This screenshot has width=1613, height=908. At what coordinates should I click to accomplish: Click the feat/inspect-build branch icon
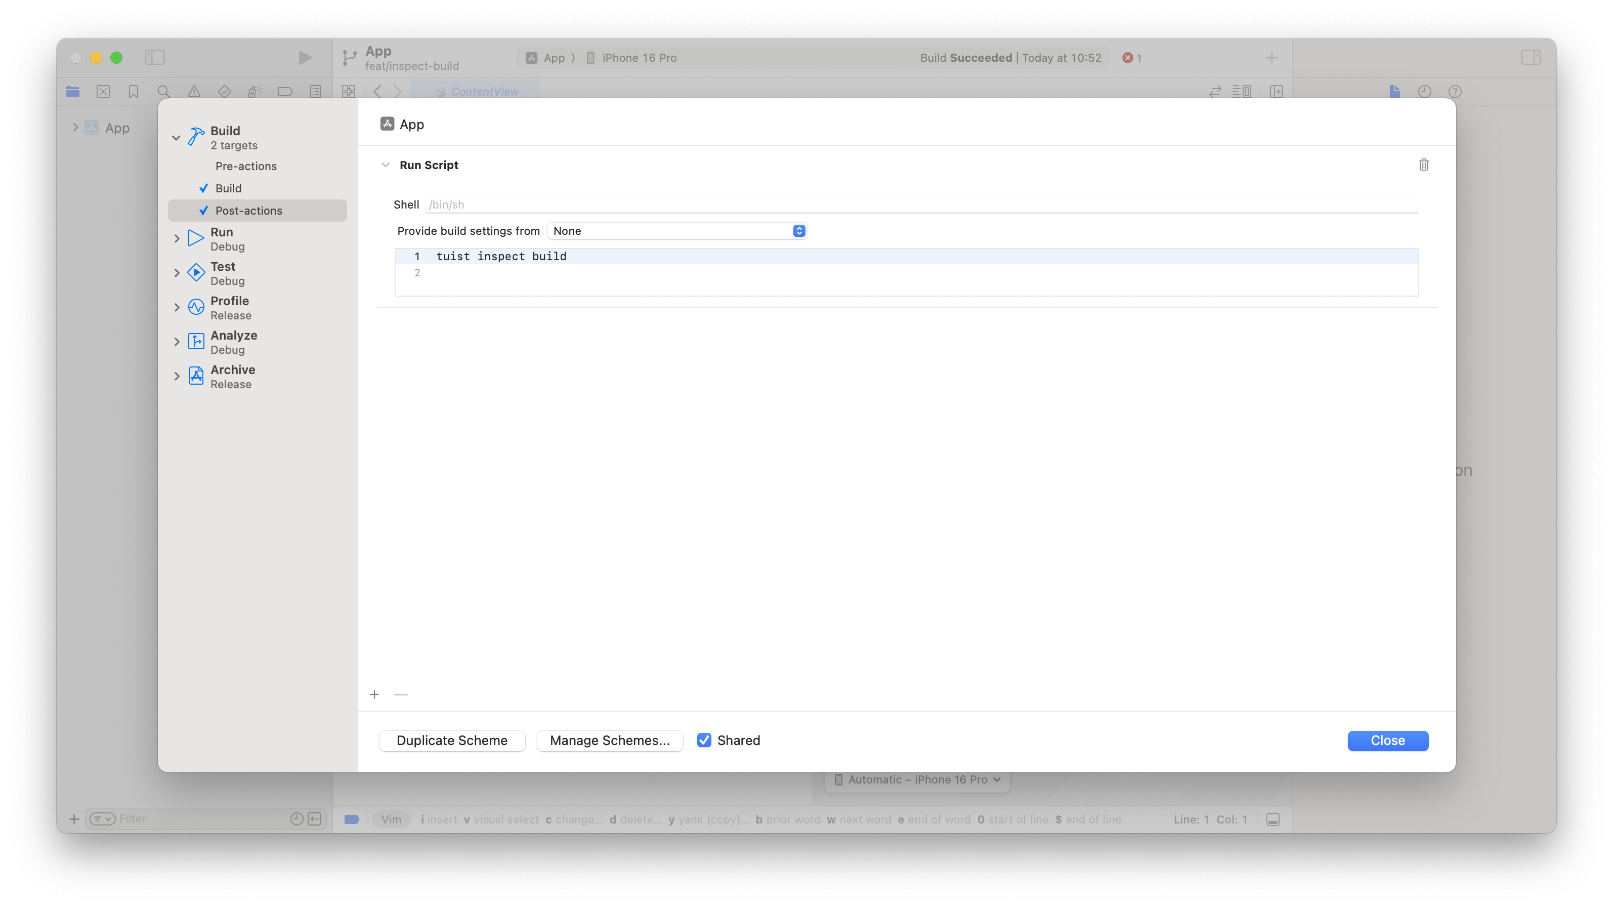pyautogui.click(x=350, y=58)
